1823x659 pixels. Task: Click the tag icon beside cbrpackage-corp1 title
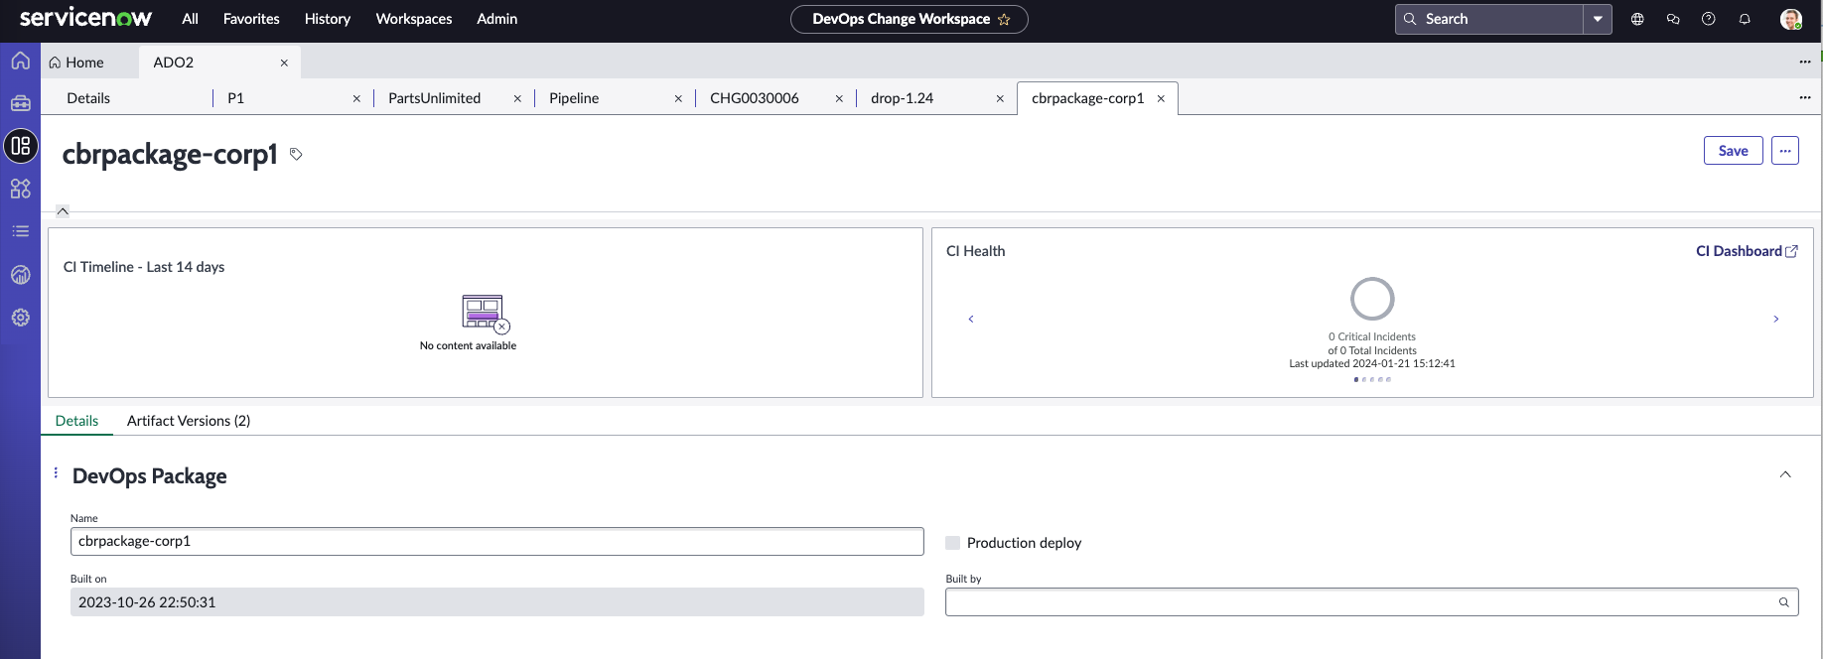pos(296,154)
